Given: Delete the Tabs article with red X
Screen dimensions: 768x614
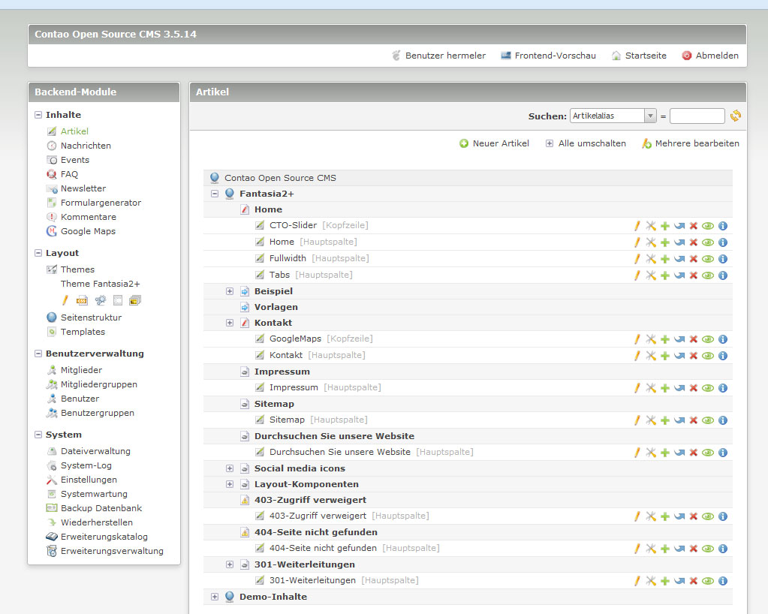Looking at the screenshot, I should pyautogui.click(x=694, y=275).
